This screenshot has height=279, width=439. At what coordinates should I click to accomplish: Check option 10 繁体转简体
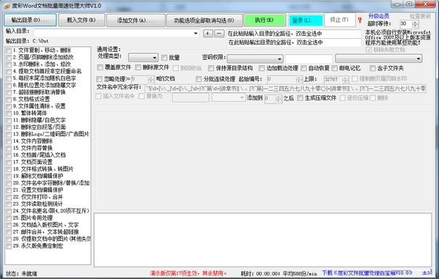[x=9, y=114]
